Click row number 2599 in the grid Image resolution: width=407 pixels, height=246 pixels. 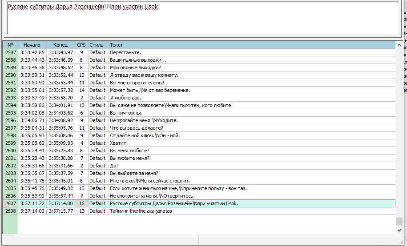[x=10, y=143]
